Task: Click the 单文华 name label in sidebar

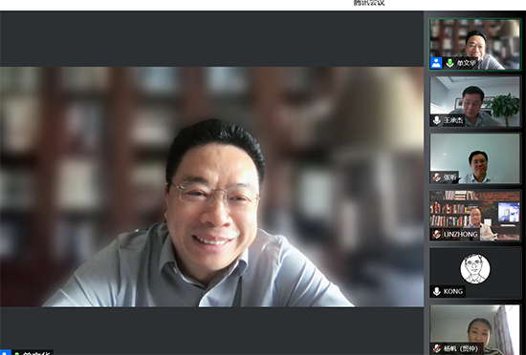Action: [x=467, y=63]
